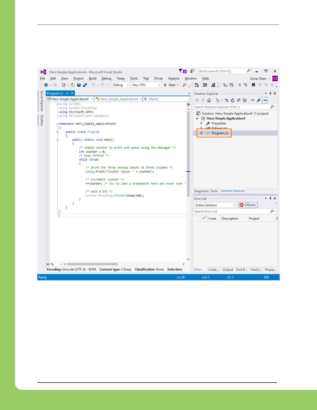Click the View Code icon in Solution Explorer
317x410 pixels.
point(253,100)
